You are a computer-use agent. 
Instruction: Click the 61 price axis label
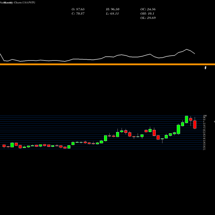204,132
